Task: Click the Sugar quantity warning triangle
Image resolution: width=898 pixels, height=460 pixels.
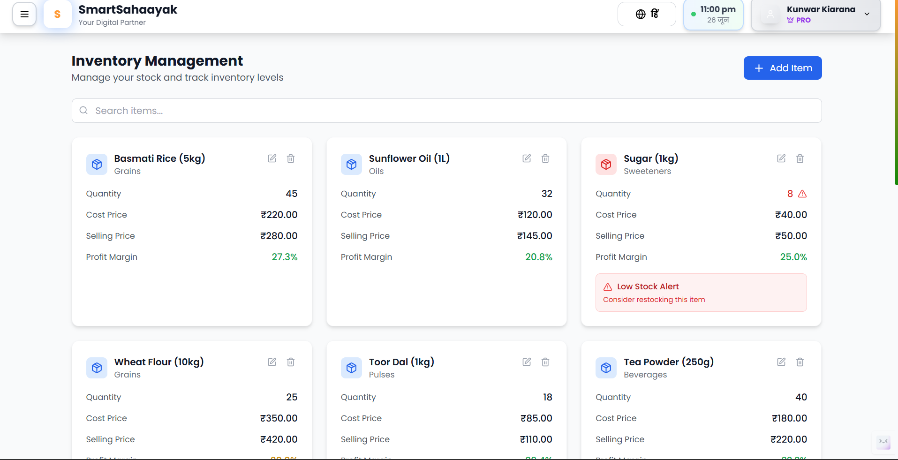Action: pyautogui.click(x=802, y=194)
